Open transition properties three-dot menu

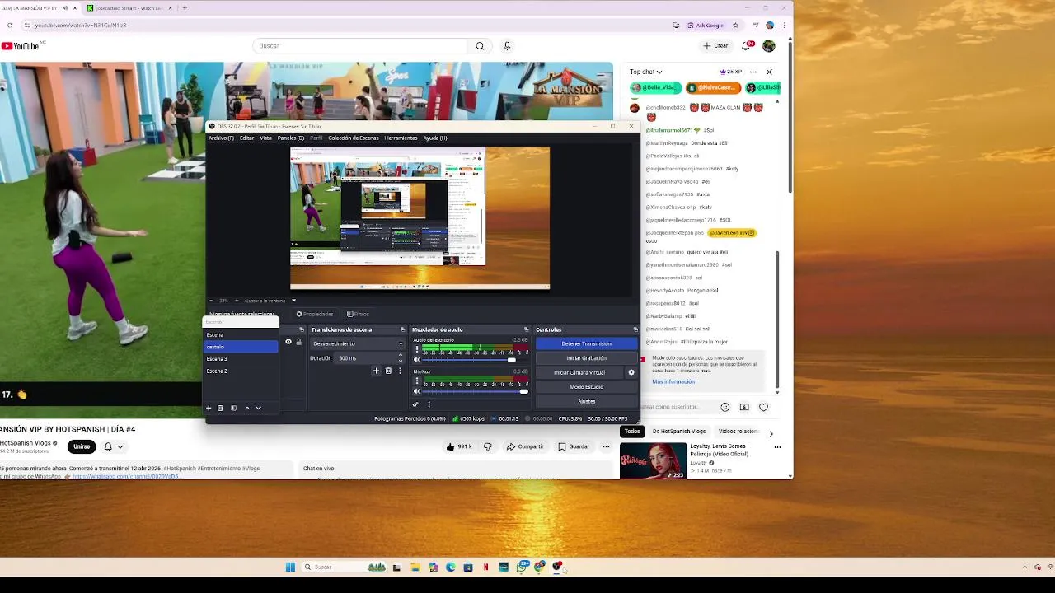pos(400,371)
